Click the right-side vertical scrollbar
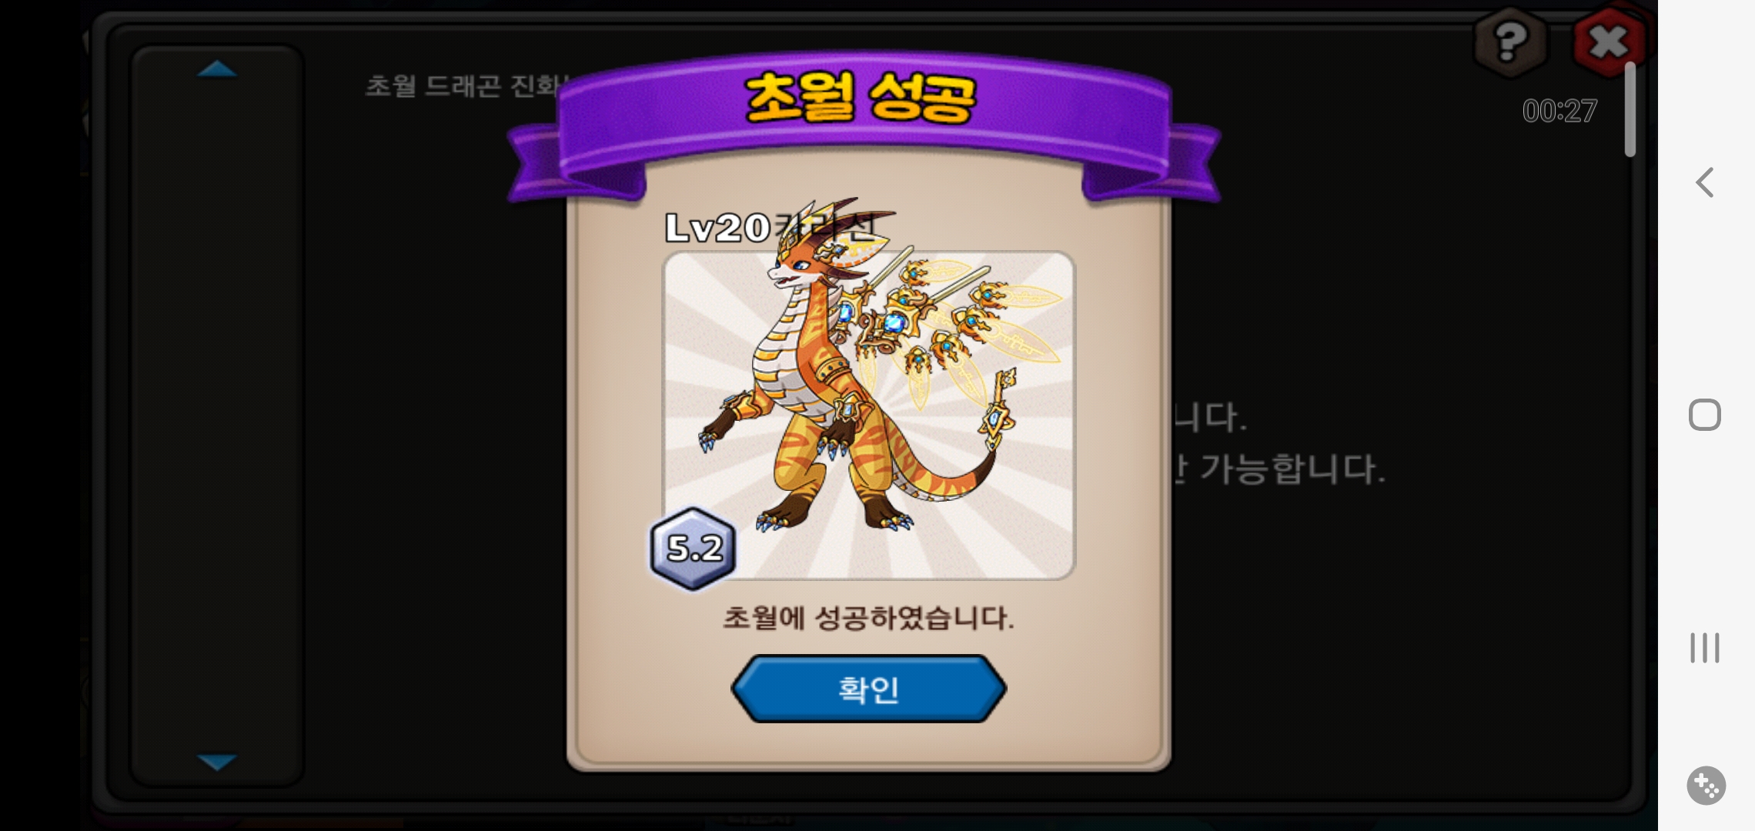This screenshot has width=1755, height=831. tap(1630, 109)
